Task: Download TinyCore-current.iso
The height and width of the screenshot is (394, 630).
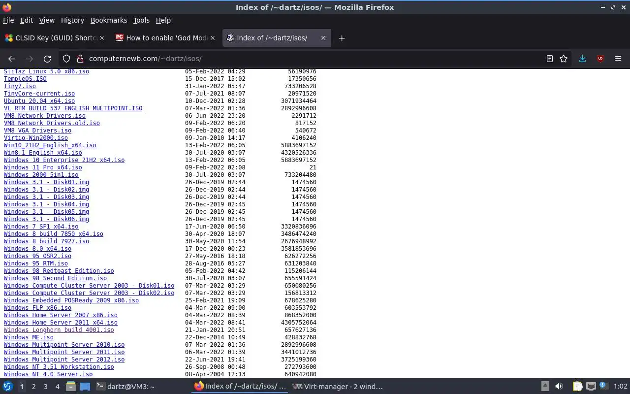Action: tap(39, 94)
